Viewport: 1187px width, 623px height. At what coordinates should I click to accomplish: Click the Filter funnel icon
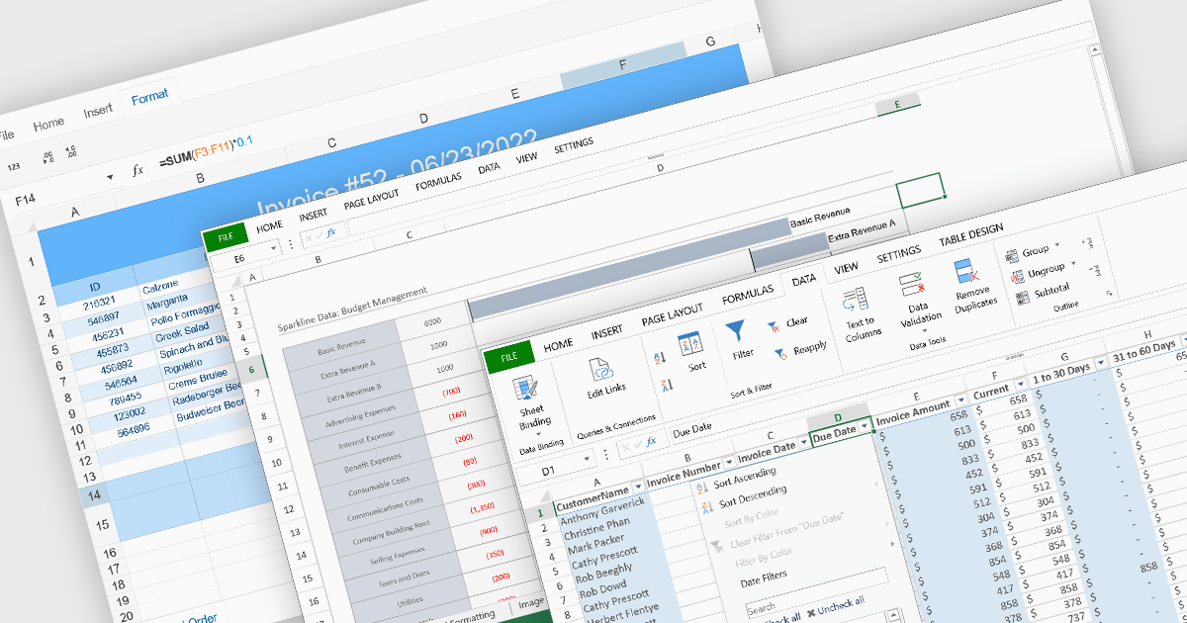coord(737,329)
